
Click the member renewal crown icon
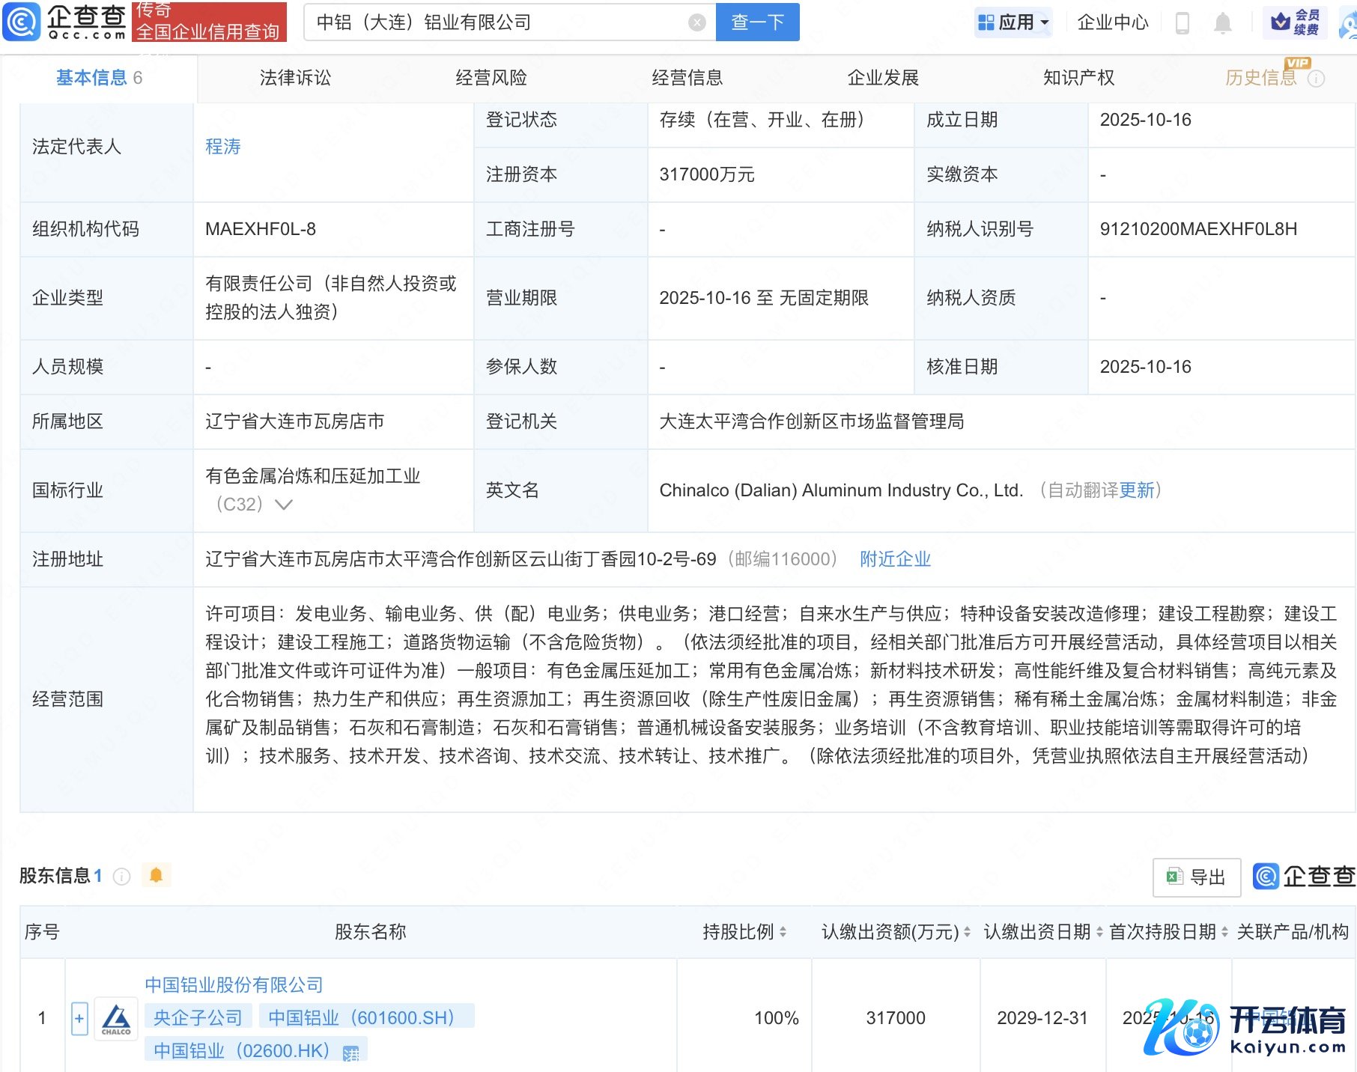1281,22
